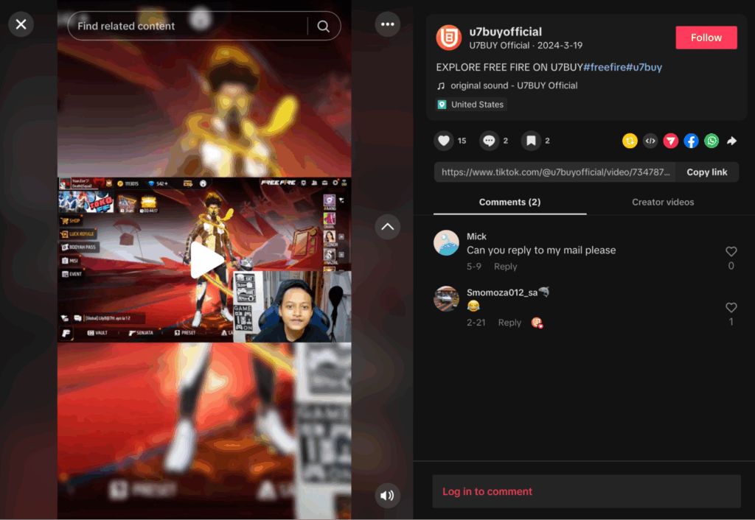
Task: Go to previous video with up chevron
Action: 388,227
